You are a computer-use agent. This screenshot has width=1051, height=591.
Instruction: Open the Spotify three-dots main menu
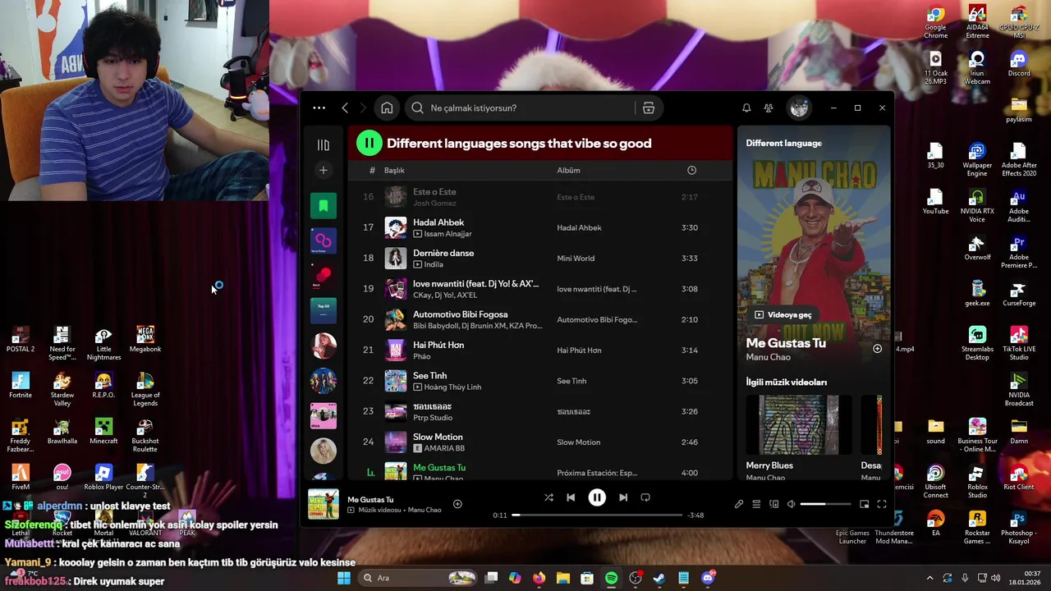pyautogui.click(x=319, y=108)
